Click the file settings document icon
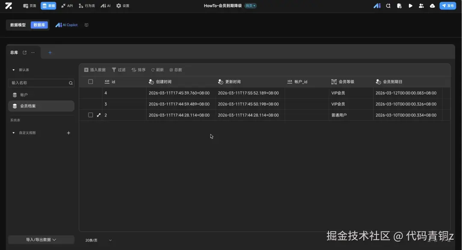Screen dimensions: 462x250 (399, 6)
